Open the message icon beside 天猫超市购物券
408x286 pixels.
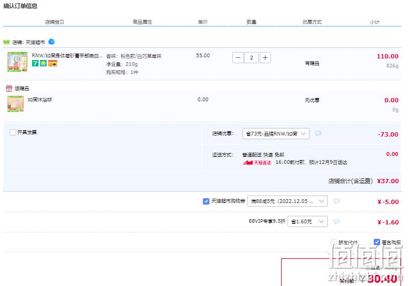pos(336,201)
